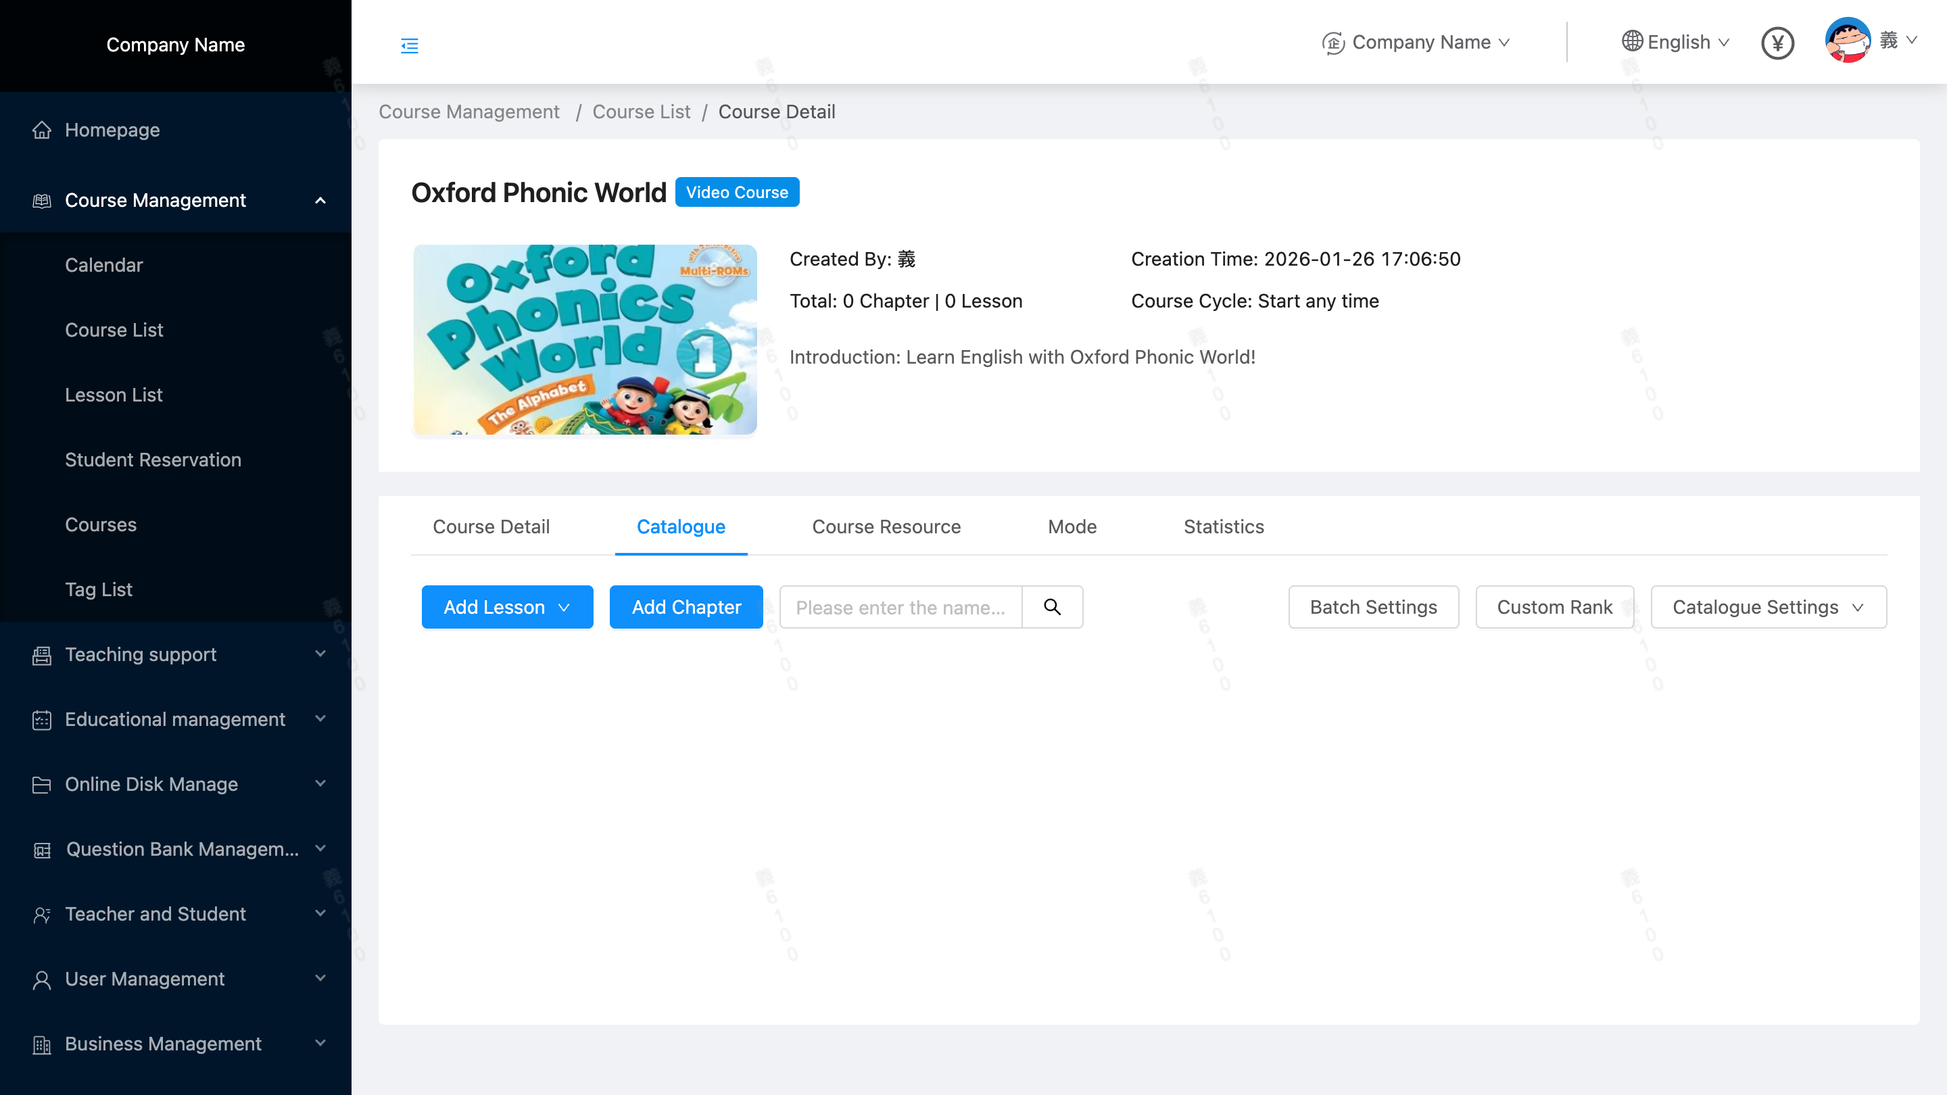
Task: Click the Online Disk Manage folder icon
Action: (x=41, y=784)
